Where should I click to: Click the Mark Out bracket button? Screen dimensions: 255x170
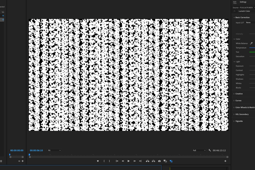click(x=109, y=161)
